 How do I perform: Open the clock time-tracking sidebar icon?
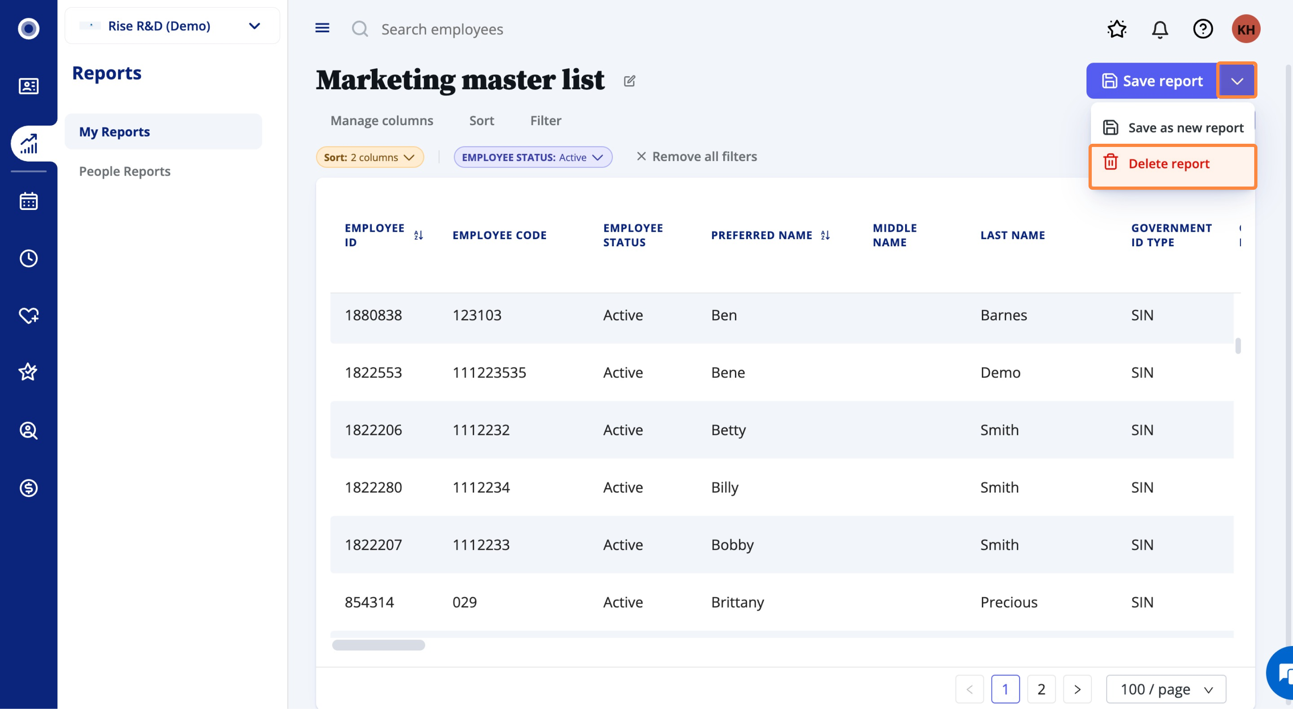point(29,258)
